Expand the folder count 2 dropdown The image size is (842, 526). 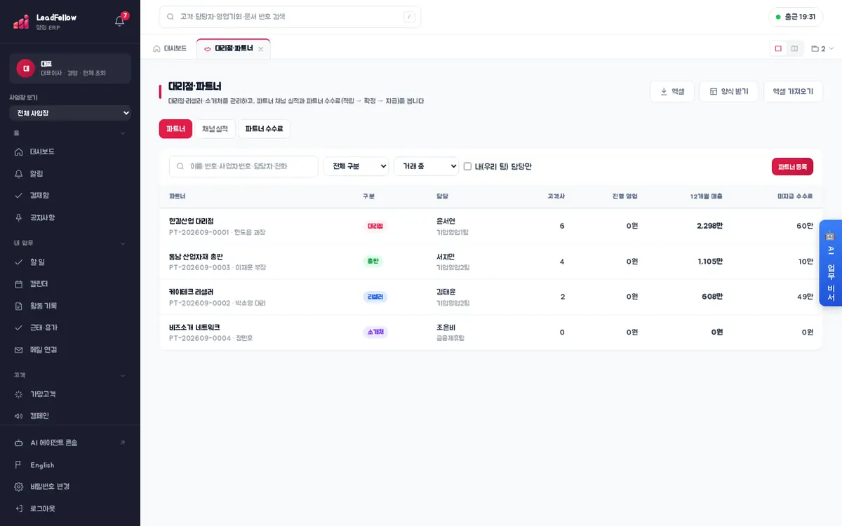[x=823, y=48]
